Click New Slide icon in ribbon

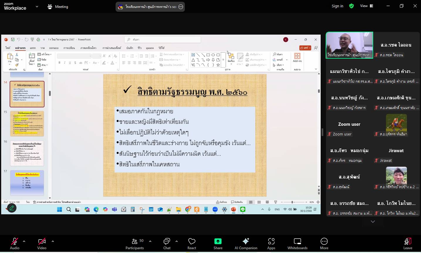pyautogui.click(x=32, y=56)
